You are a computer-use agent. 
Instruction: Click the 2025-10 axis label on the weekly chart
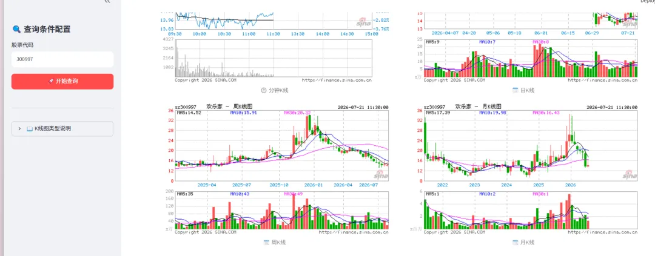pos(279,185)
